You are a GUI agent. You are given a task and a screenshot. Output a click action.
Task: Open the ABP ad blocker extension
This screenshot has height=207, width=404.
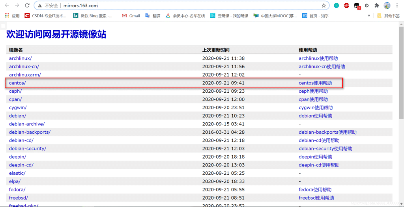pyautogui.click(x=346, y=6)
